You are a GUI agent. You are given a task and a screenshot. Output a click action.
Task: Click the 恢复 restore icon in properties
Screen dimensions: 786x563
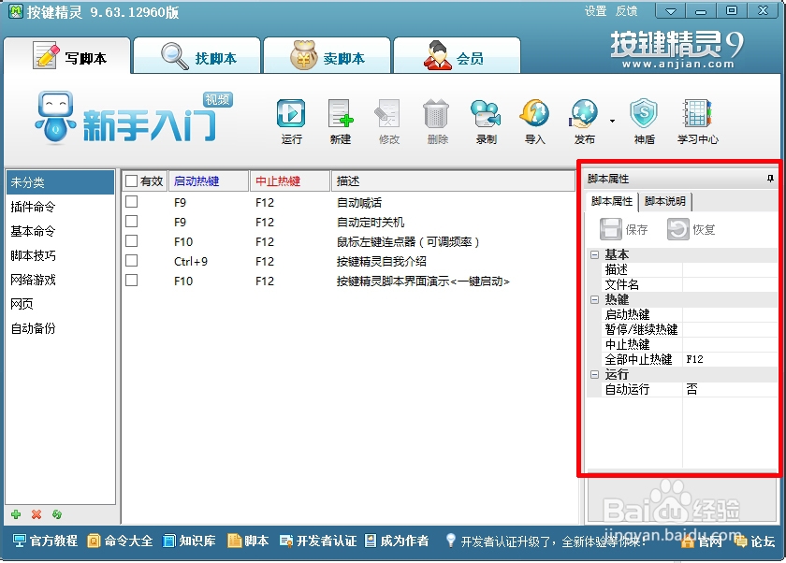(x=678, y=229)
